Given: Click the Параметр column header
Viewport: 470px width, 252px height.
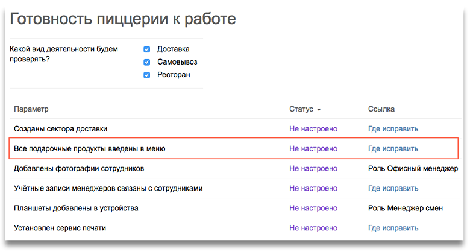Looking at the screenshot, I should pyautogui.click(x=31, y=109).
